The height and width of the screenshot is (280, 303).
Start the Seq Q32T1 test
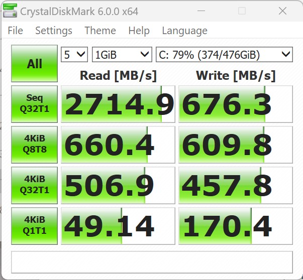(x=34, y=104)
